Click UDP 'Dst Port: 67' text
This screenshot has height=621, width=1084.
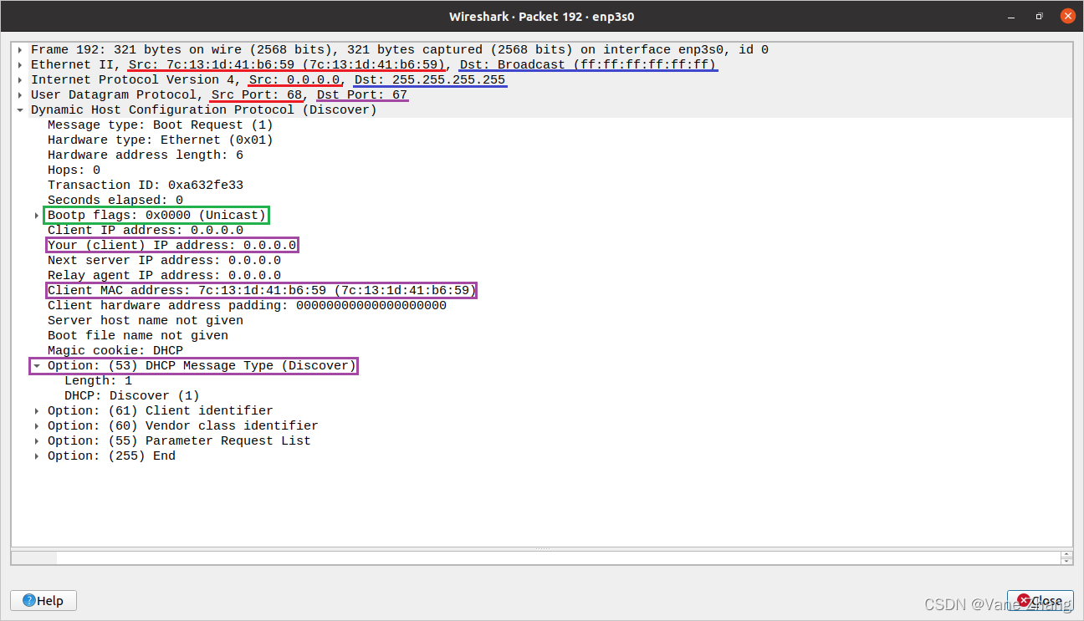tap(362, 95)
